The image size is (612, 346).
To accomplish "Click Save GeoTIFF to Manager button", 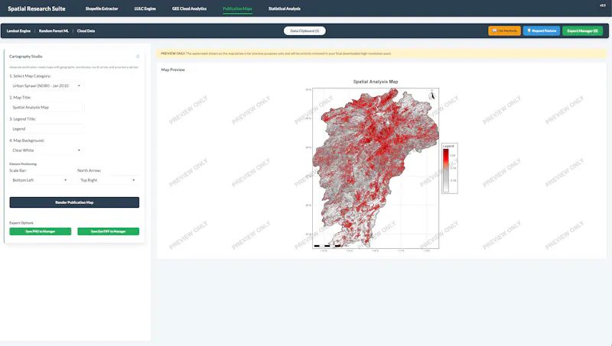I will [x=108, y=231].
